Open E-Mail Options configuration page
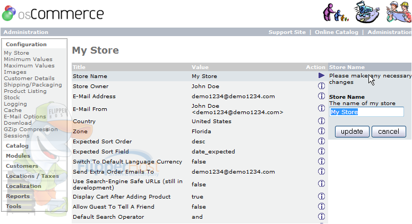412x224 pixels. click(25, 117)
